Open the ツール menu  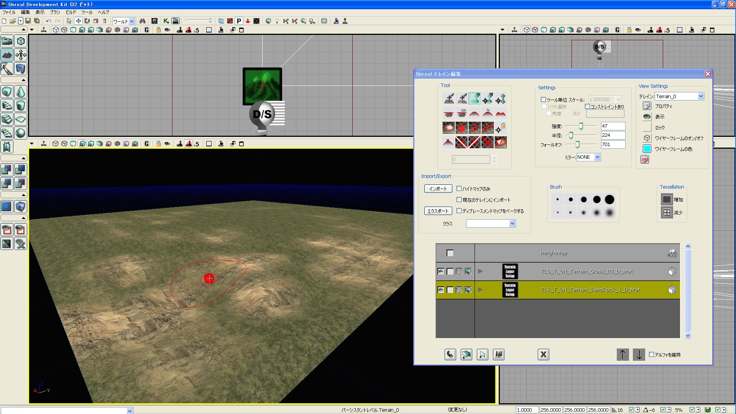(87, 12)
